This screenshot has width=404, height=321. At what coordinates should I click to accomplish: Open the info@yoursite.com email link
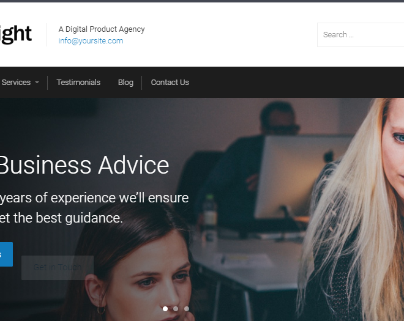click(91, 41)
